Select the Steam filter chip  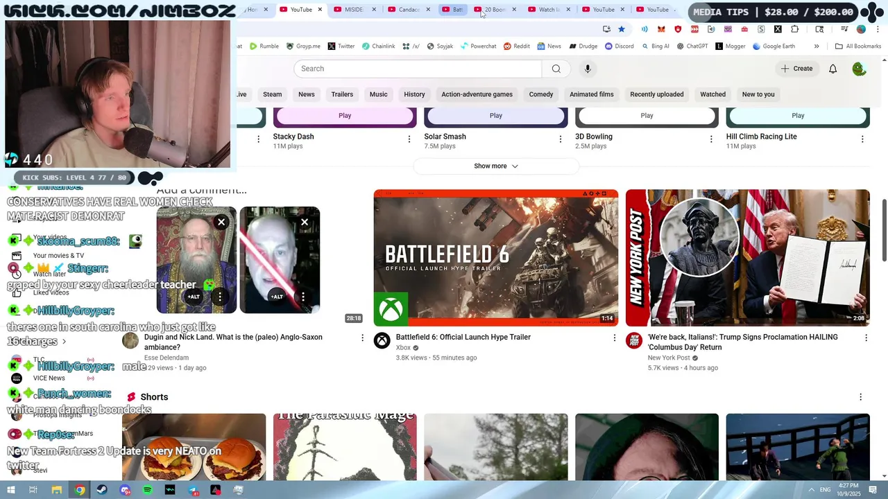(x=273, y=94)
